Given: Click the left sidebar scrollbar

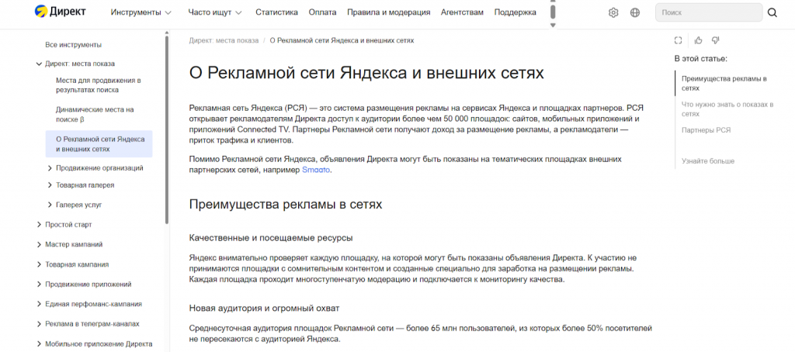Looking at the screenshot, I should pyautogui.click(x=167, y=129).
